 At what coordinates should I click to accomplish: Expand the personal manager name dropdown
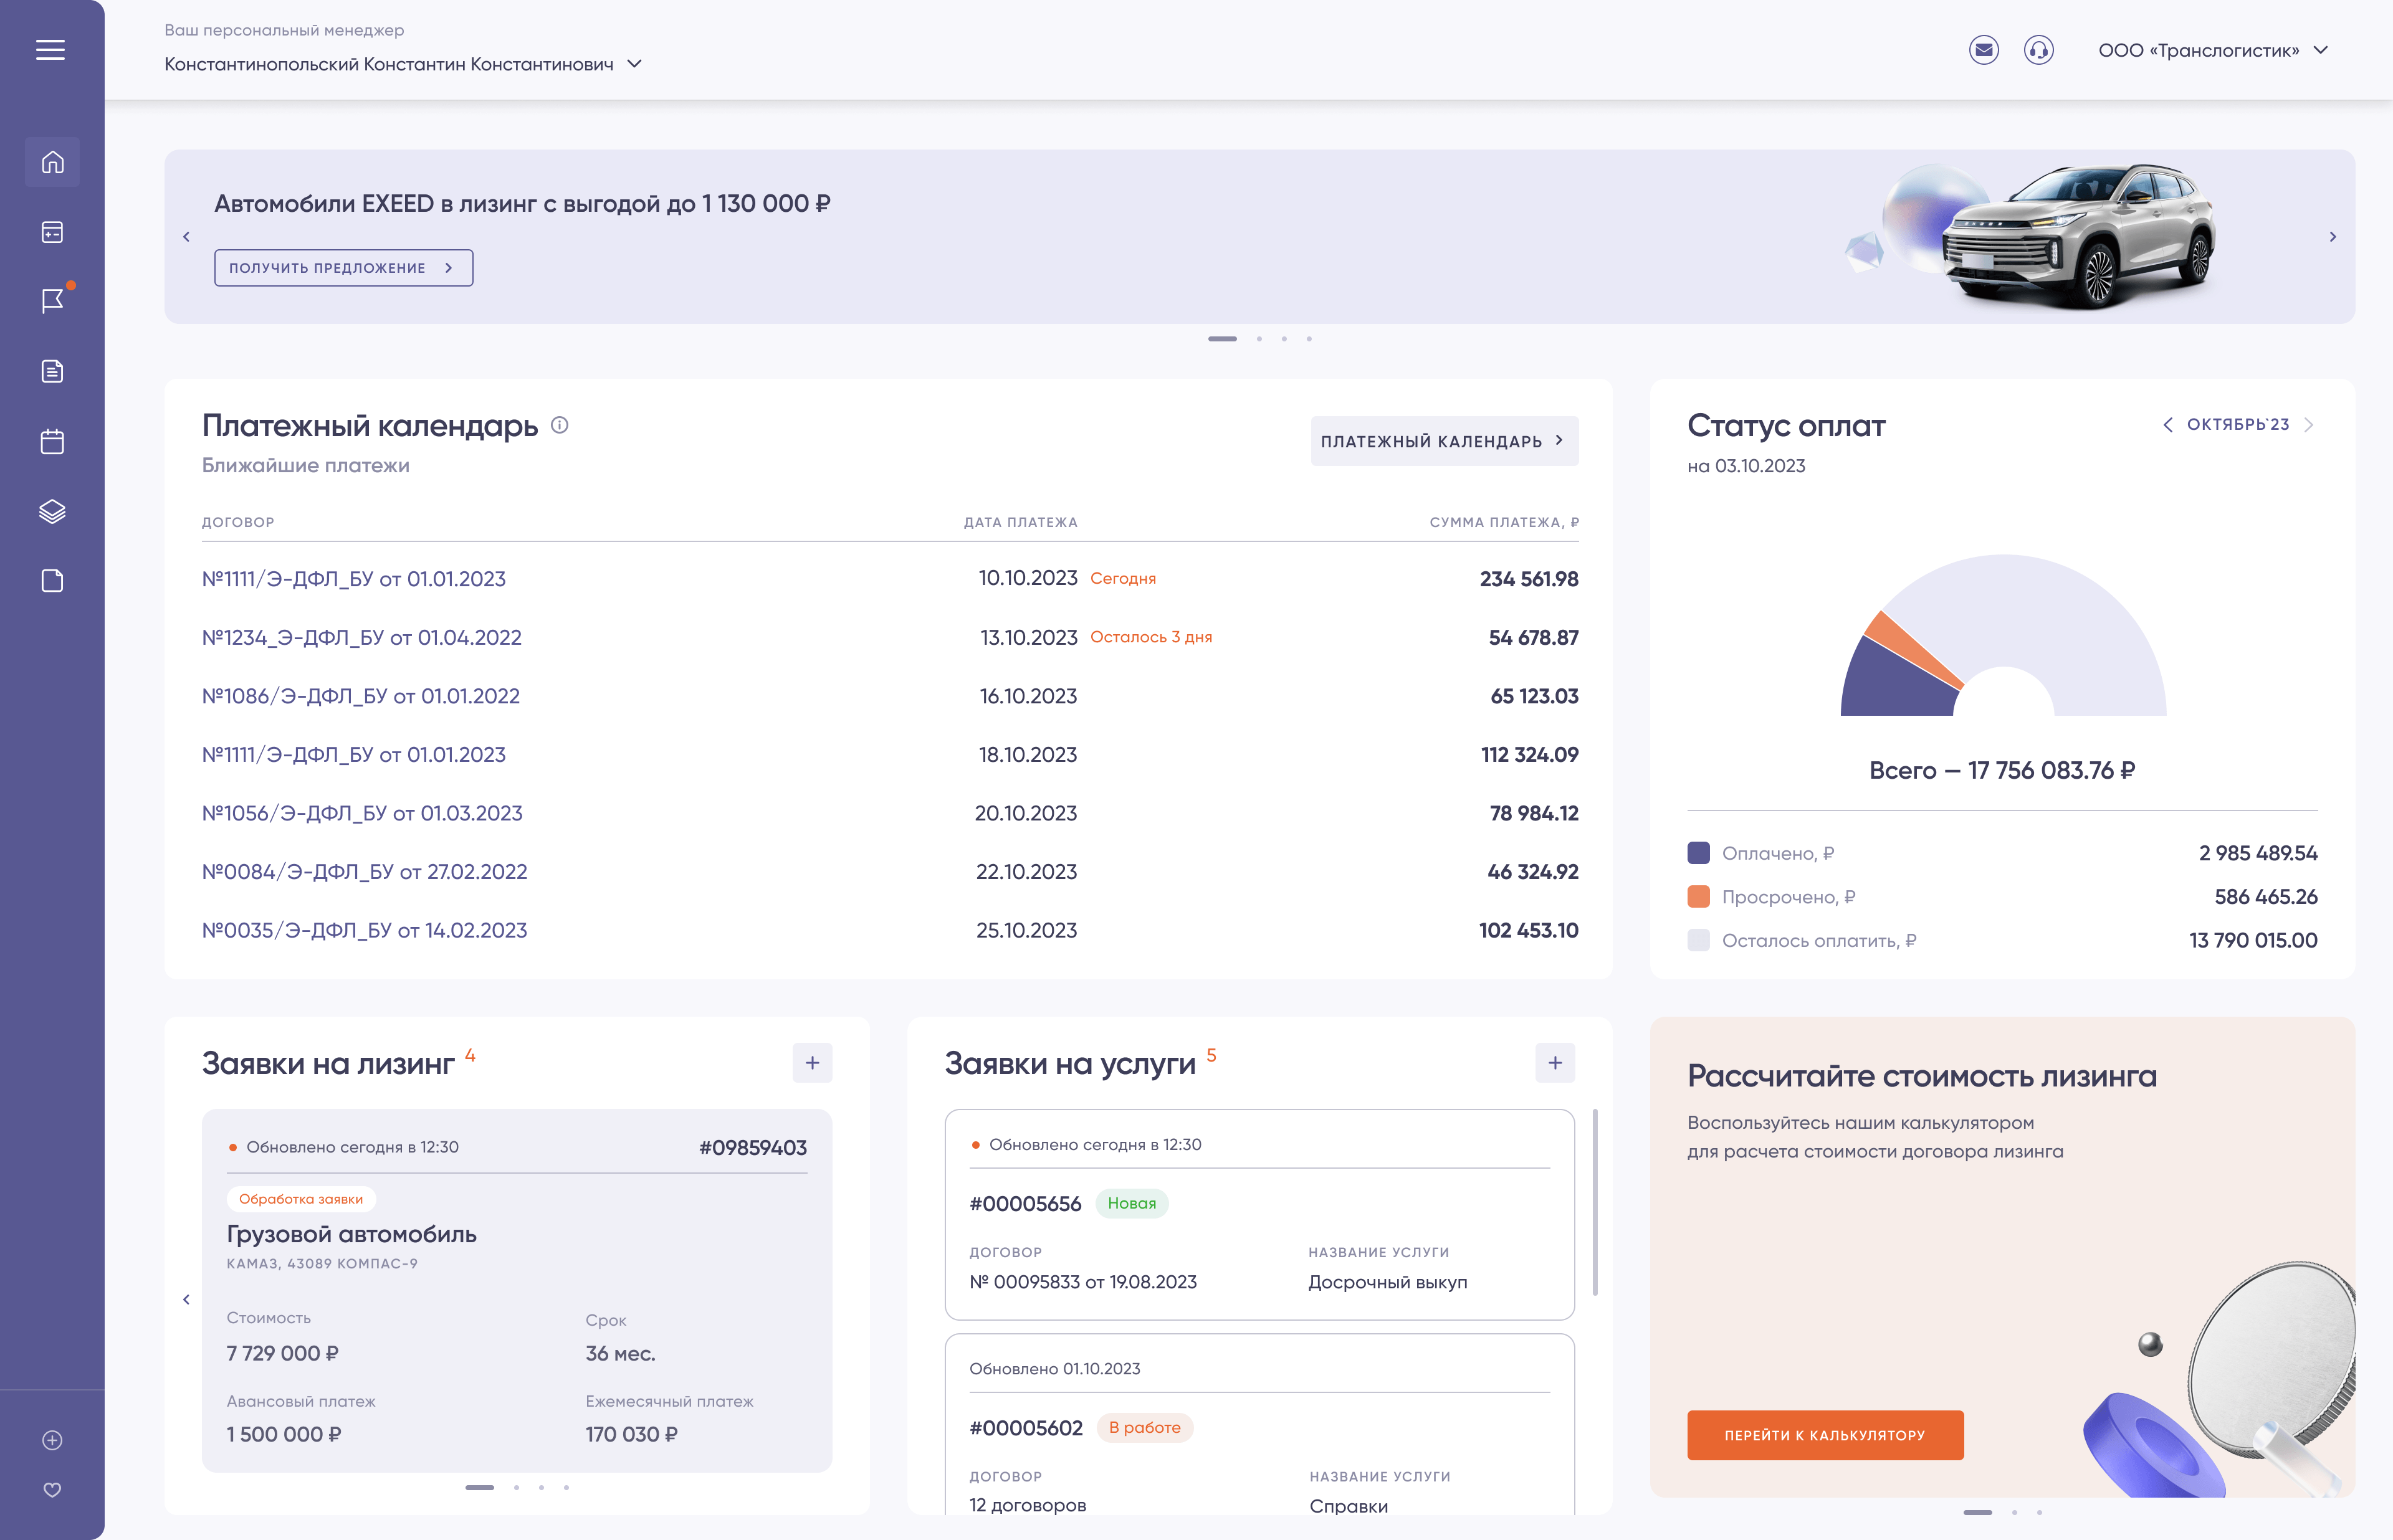[x=634, y=64]
